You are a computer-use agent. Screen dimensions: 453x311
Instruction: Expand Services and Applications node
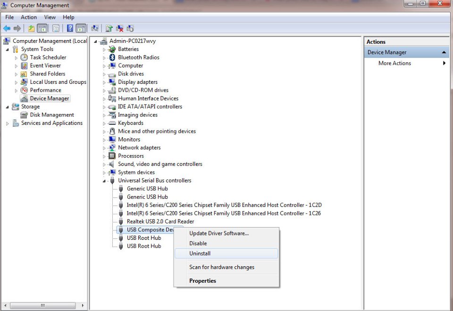(x=8, y=123)
